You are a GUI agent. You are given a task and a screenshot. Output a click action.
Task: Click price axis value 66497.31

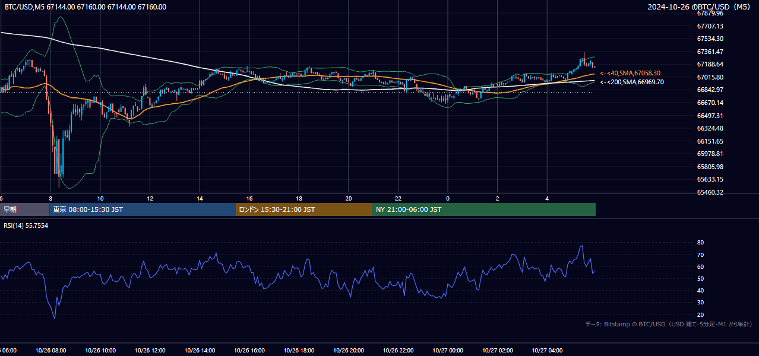pos(710,116)
